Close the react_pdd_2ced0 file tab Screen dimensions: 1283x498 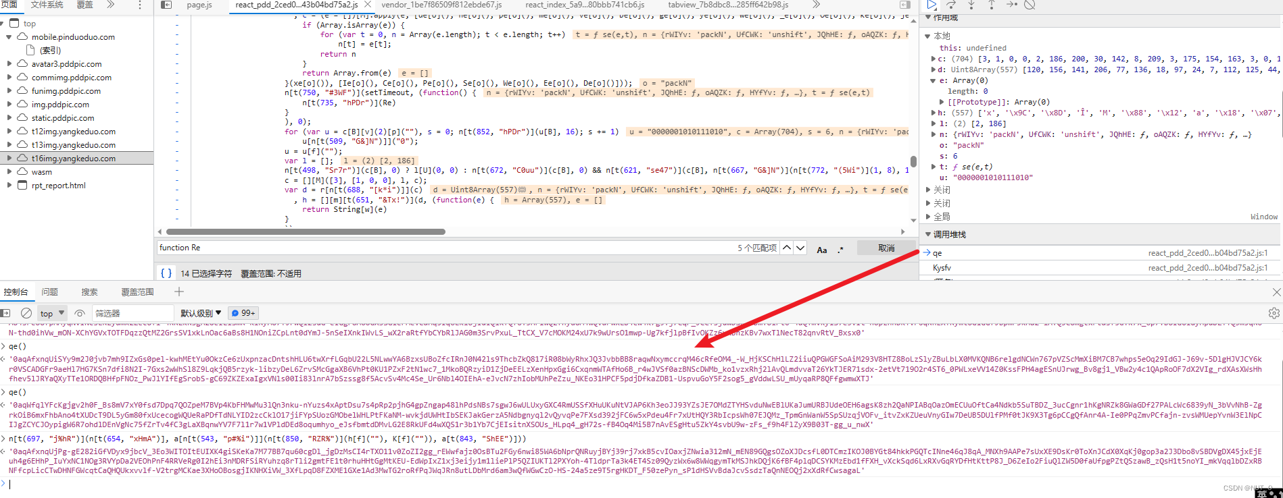(367, 5)
